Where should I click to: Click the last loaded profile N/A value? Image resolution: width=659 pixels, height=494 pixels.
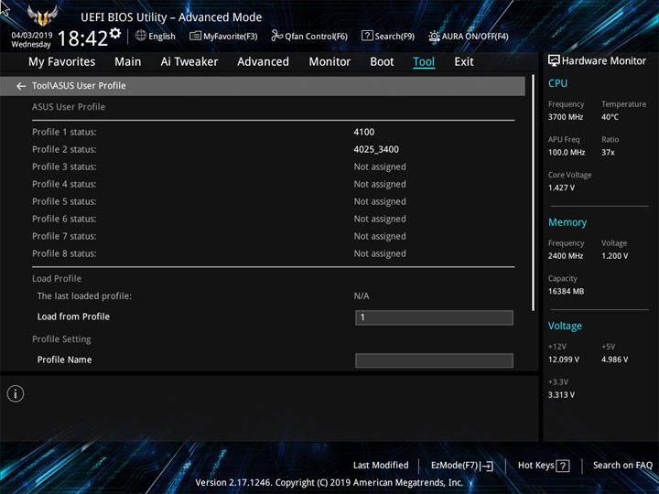[x=362, y=296]
